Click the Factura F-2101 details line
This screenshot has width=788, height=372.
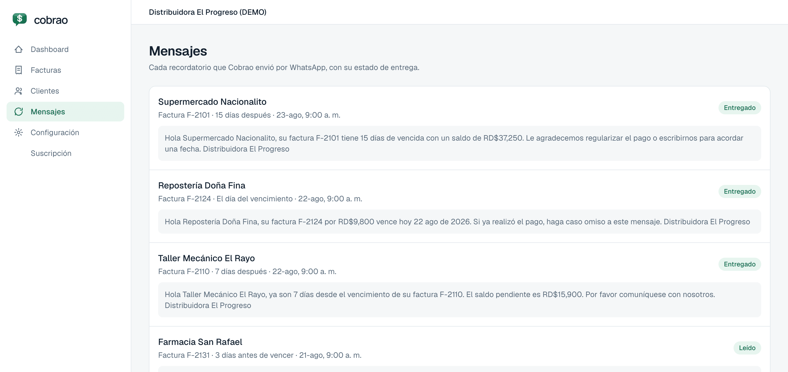249,115
